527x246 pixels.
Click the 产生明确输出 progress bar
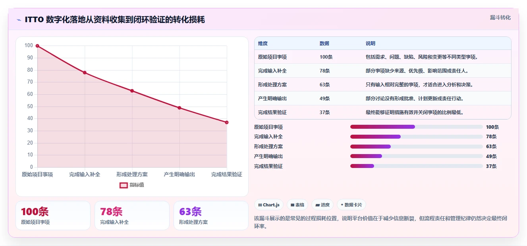pyautogui.click(x=417, y=156)
